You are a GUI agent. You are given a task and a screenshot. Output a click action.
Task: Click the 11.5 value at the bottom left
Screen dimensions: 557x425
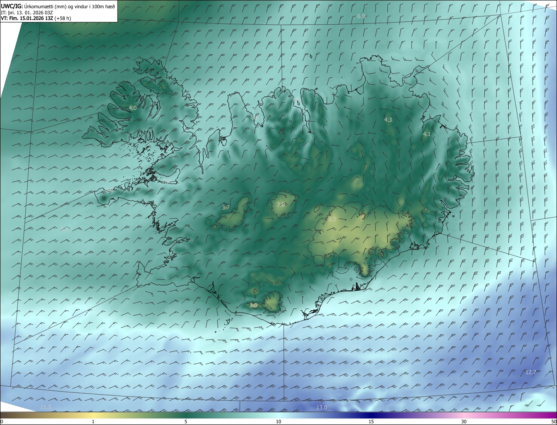coord(46,407)
